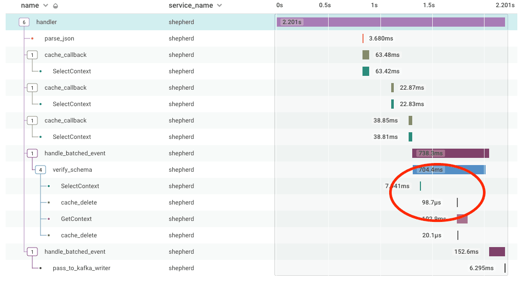
Task: Collapse the 738.8ms handle_batched_event node
Action: tap(32, 153)
